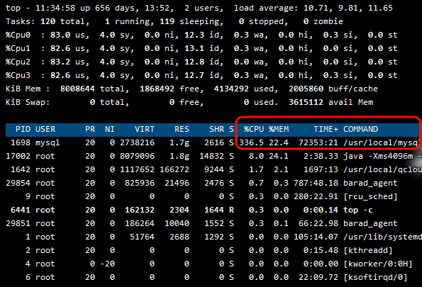
Task: Click the Tasks 120 total value
Action: point(48,21)
